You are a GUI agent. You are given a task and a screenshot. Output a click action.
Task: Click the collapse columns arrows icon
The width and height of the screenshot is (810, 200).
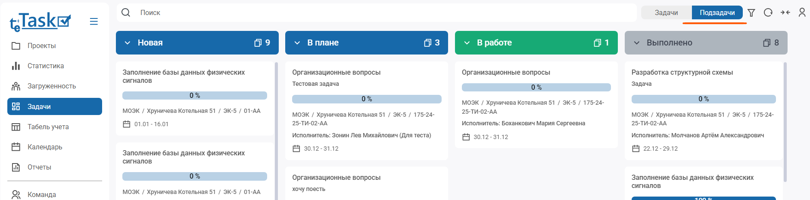(x=785, y=13)
